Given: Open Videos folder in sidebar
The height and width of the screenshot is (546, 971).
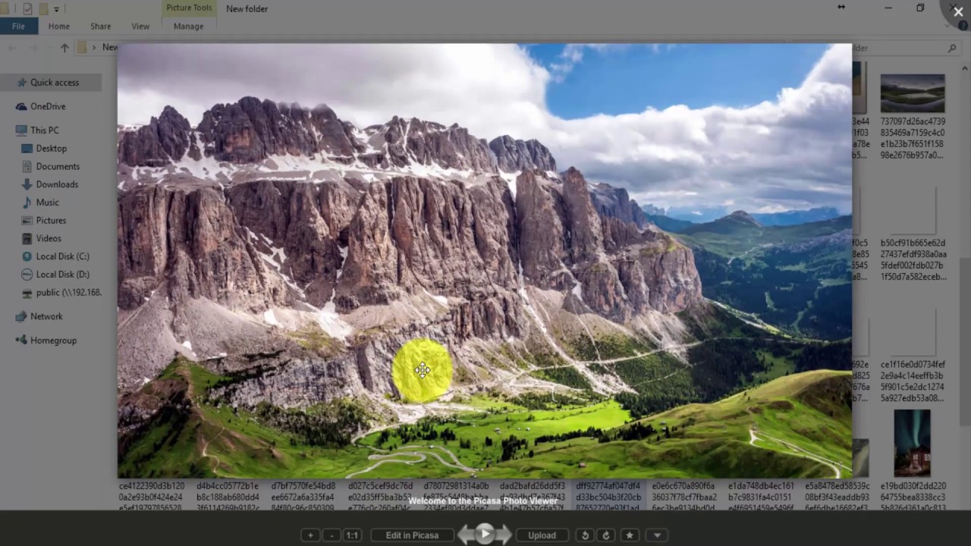Looking at the screenshot, I should (49, 238).
